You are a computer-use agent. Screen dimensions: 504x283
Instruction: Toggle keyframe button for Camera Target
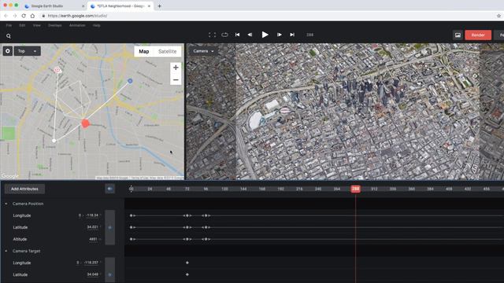click(x=110, y=274)
